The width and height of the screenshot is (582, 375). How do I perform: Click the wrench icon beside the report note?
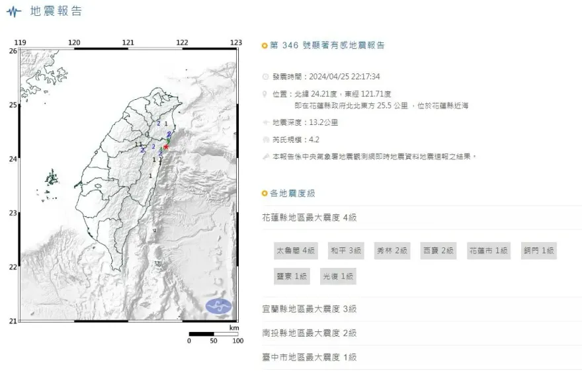click(266, 157)
